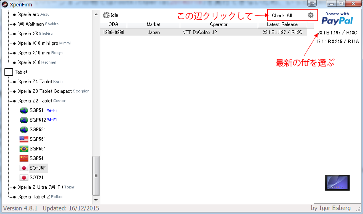Sort by the Operator column header
The image size is (363, 214).
219,24
